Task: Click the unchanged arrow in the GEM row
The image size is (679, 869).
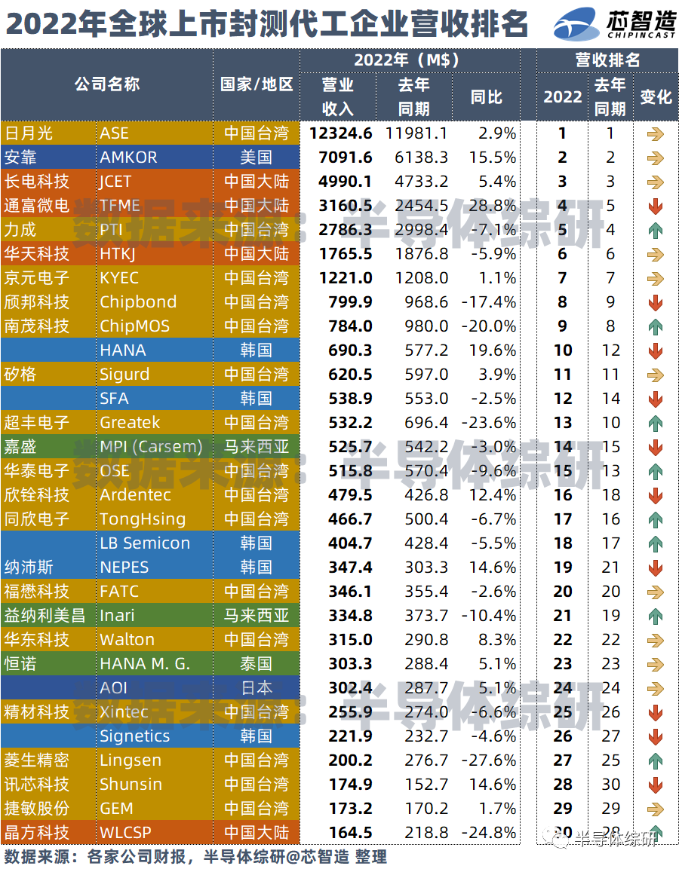Action: point(655,809)
